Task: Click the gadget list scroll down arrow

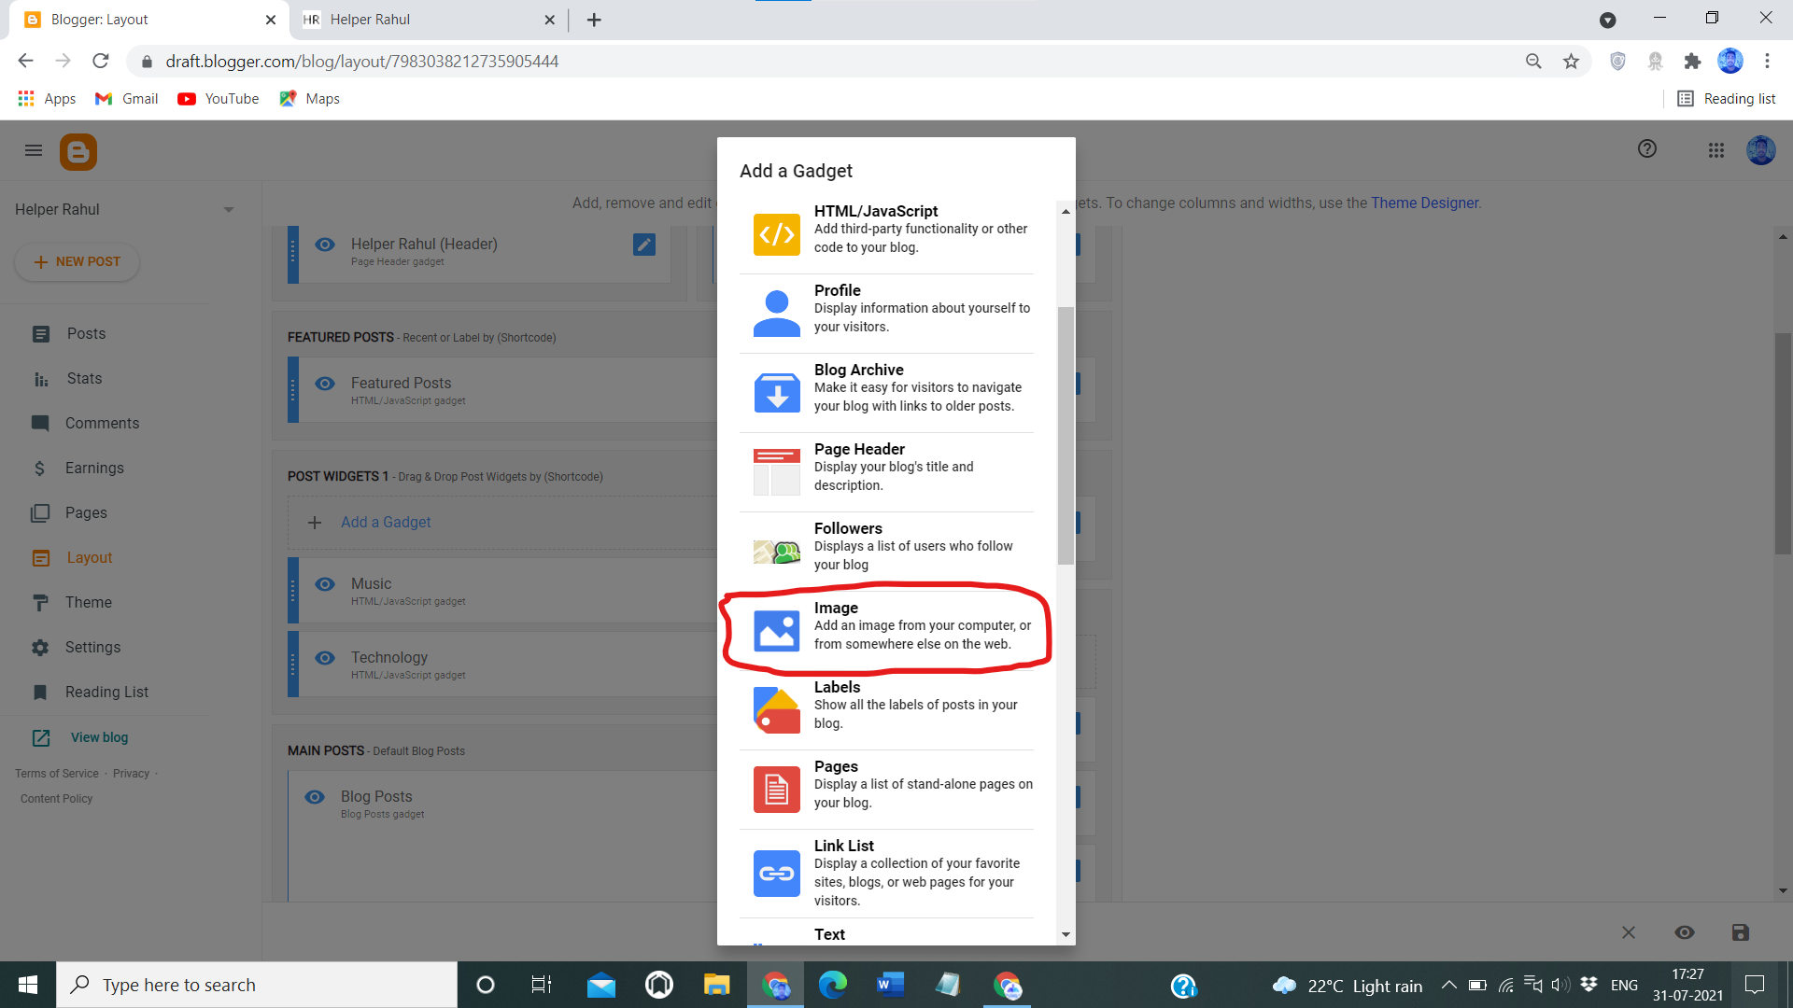Action: pos(1066,934)
